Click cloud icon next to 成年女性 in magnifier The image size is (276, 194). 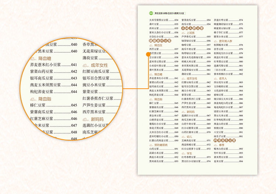(x=86, y=65)
